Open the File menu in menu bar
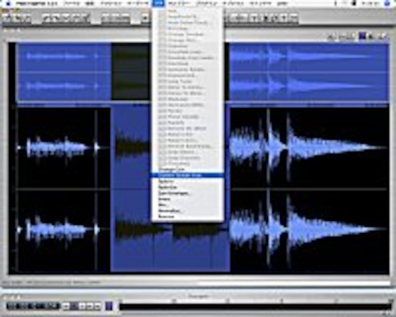This screenshot has width=396, height=317. tap(72, 3)
